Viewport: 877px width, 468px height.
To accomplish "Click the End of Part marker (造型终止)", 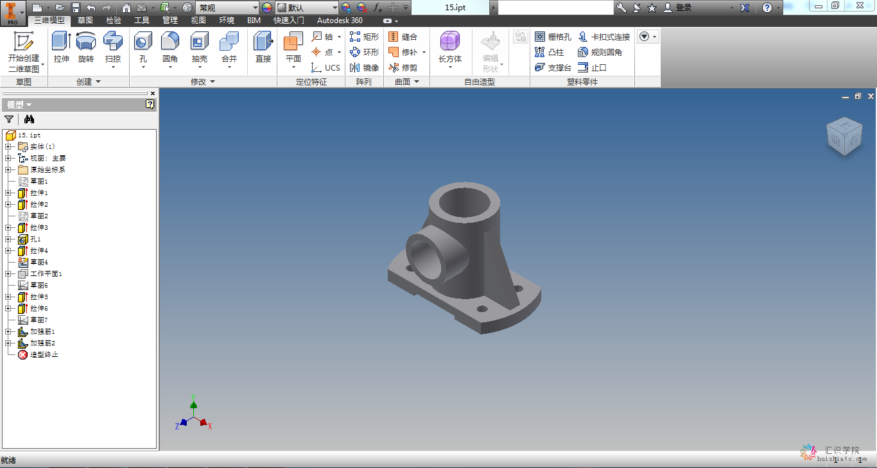I will pos(39,354).
